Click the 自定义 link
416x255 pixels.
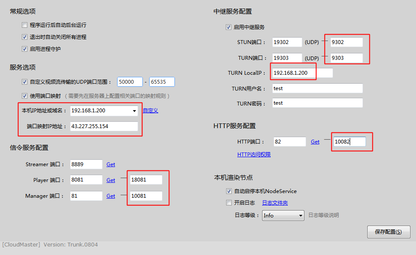150,111
